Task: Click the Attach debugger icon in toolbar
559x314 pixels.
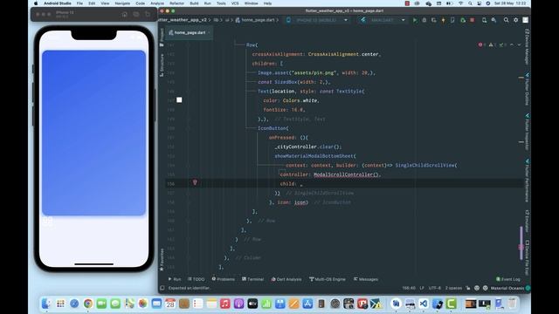Action: coord(462,20)
